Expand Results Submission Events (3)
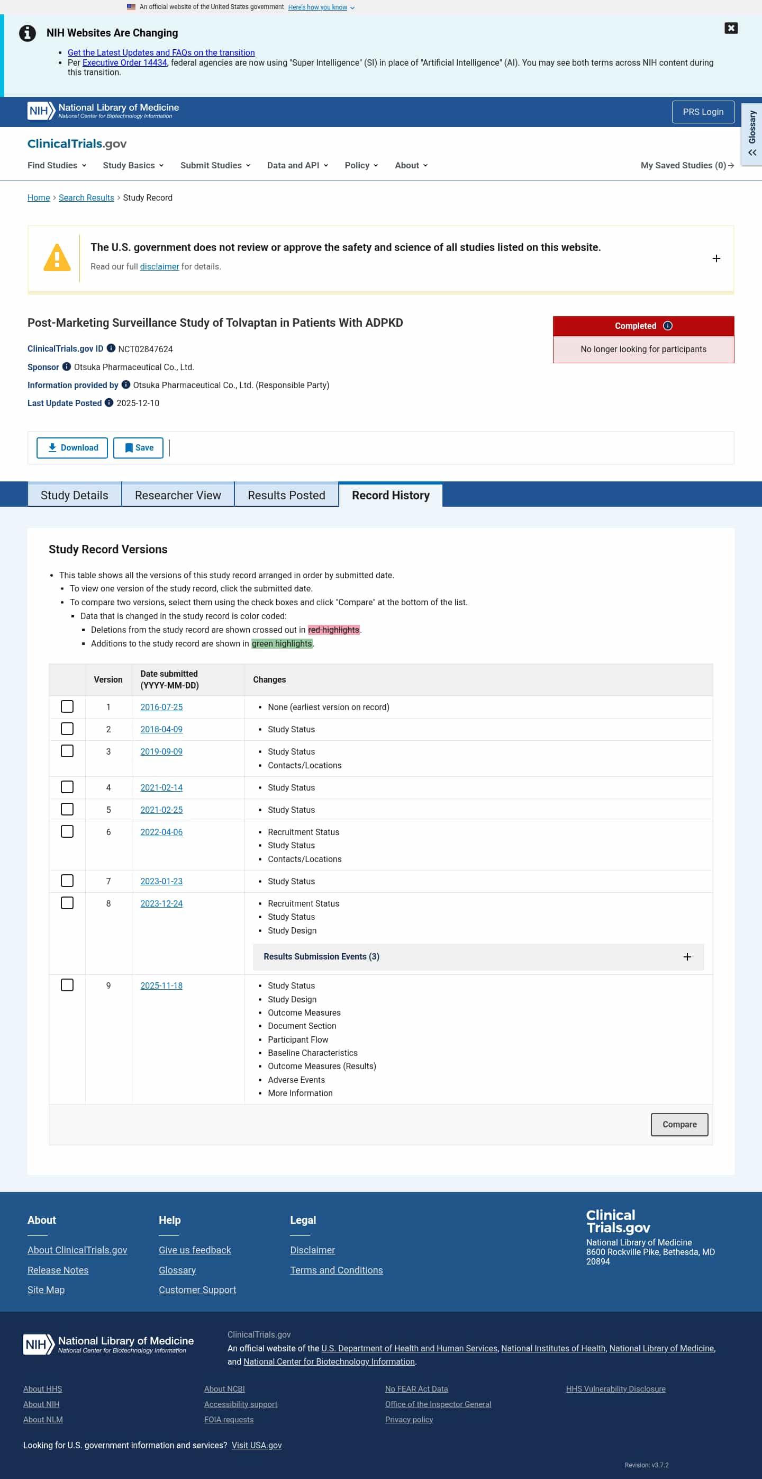 point(478,956)
